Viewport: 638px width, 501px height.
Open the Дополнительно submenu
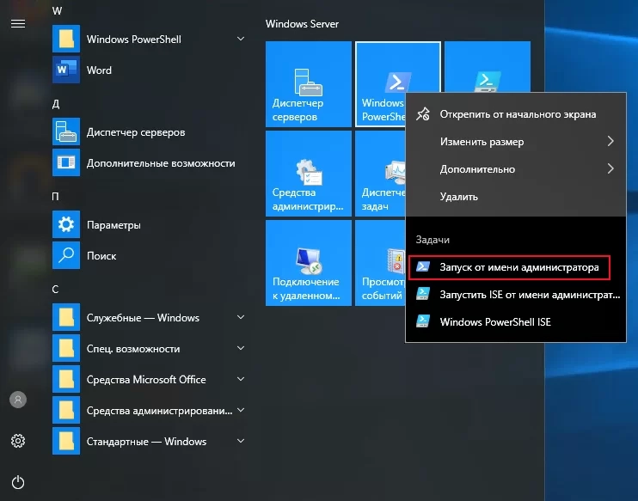click(x=516, y=169)
